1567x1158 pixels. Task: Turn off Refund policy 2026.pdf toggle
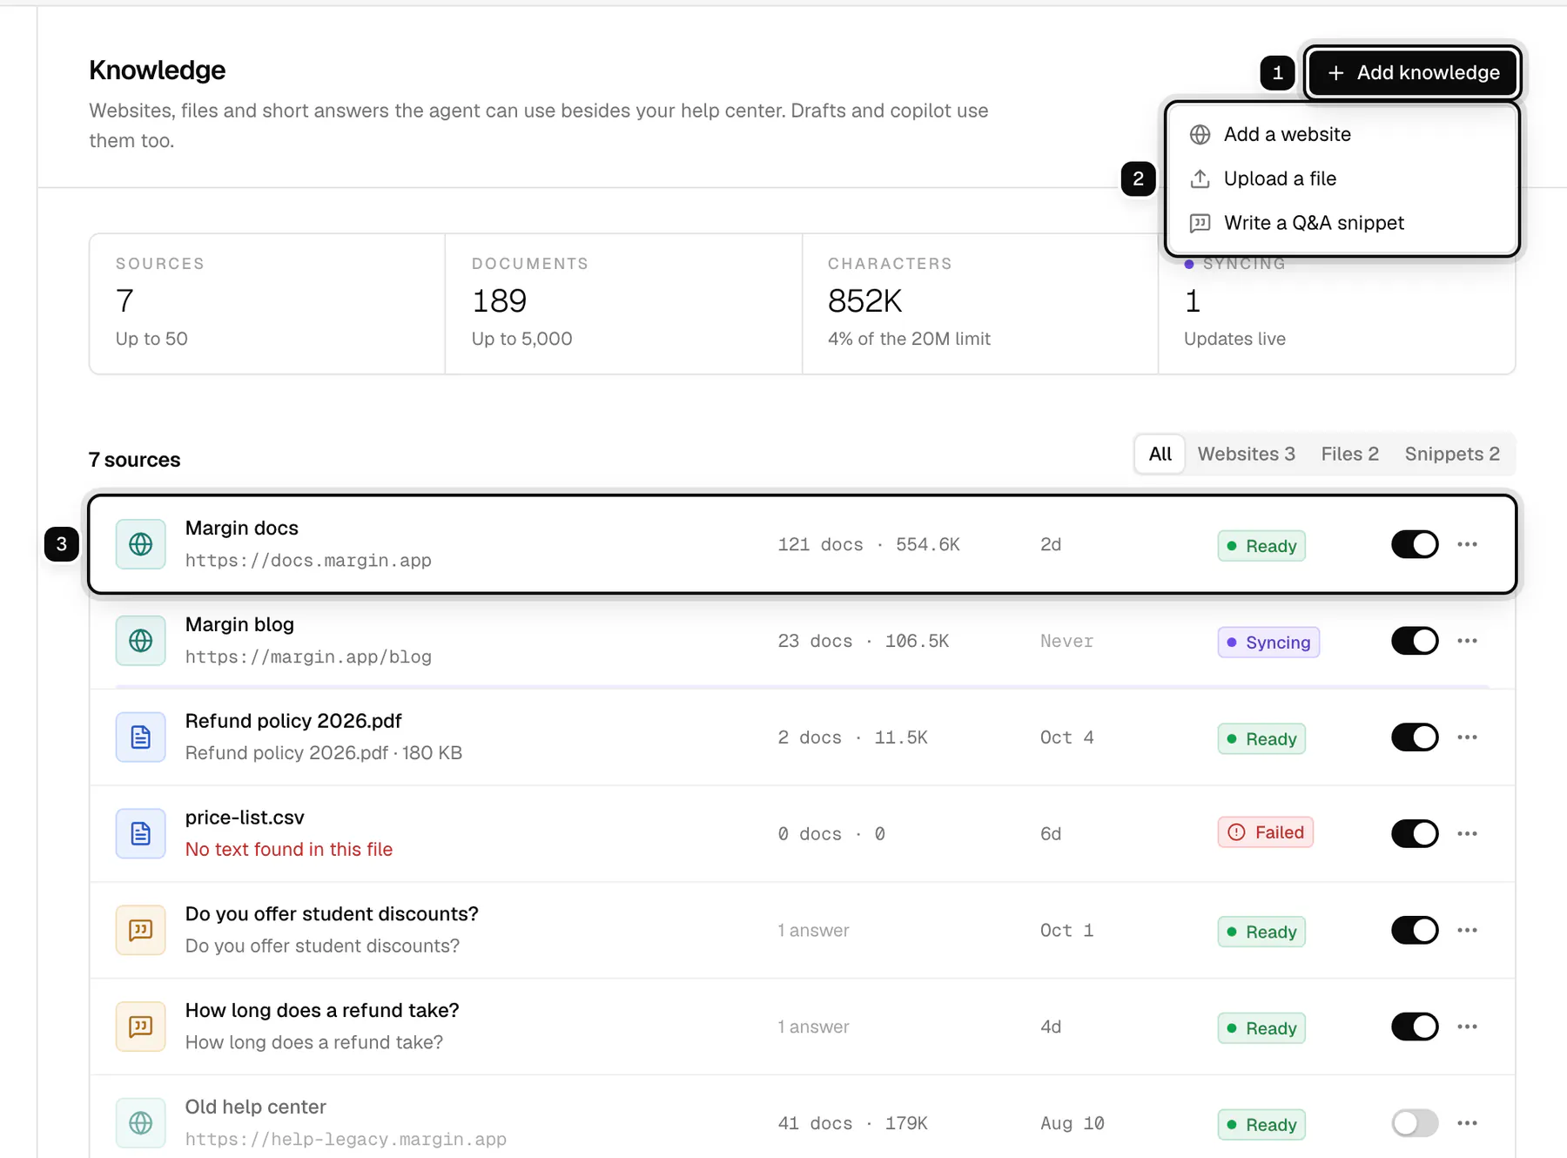(1415, 737)
